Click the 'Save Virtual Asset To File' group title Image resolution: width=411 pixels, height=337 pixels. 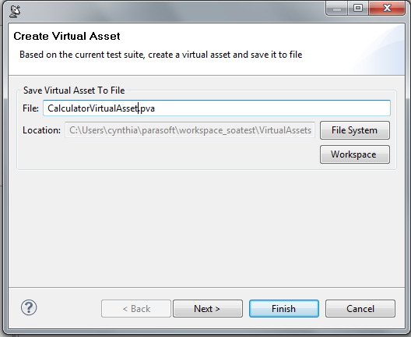point(74,90)
